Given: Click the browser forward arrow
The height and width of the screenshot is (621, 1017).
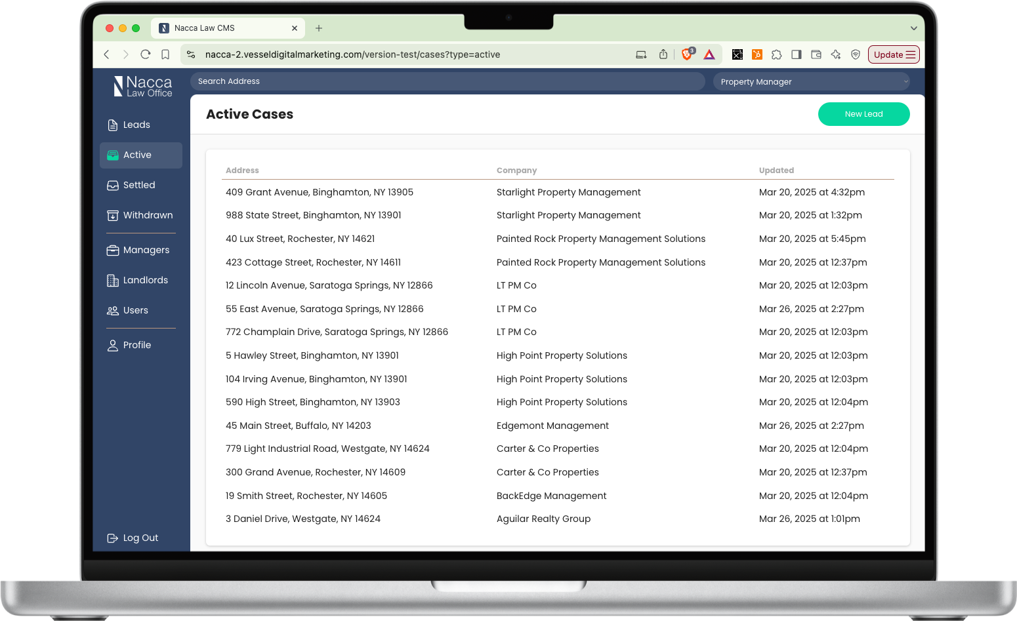Looking at the screenshot, I should tap(126, 54).
